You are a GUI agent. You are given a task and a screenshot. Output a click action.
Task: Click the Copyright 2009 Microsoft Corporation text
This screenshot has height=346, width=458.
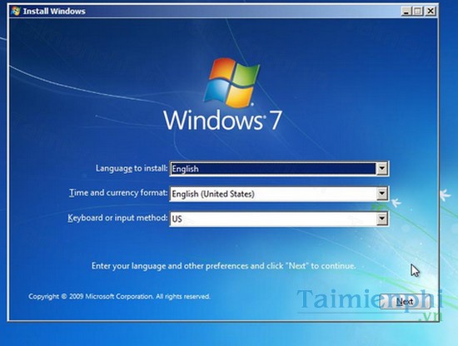click(119, 297)
